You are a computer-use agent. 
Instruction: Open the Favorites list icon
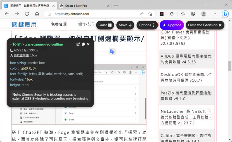pyautogui.click(x=183, y=14)
